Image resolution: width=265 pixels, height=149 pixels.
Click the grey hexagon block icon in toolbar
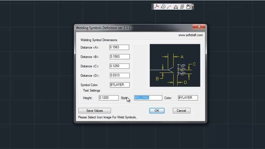(163, 7)
